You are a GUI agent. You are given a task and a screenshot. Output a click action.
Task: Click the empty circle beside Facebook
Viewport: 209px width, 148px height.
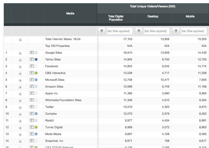(x=36, y=66)
